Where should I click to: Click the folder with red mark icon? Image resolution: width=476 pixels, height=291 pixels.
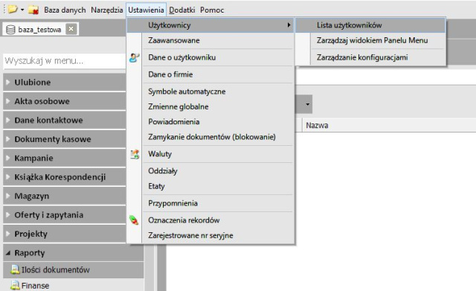(33, 10)
